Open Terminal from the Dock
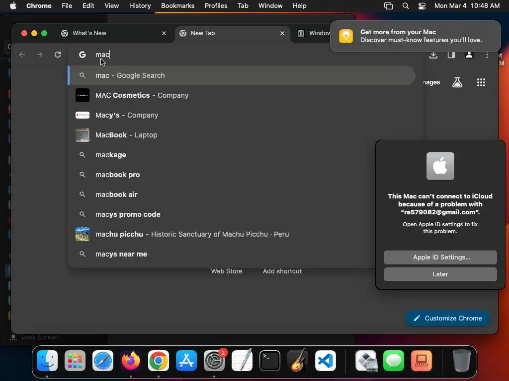This screenshot has width=509, height=381. [270, 361]
